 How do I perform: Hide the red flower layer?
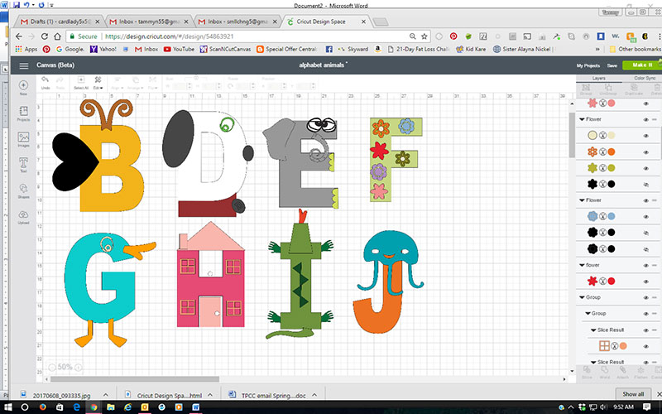click(x=646, y=282)
